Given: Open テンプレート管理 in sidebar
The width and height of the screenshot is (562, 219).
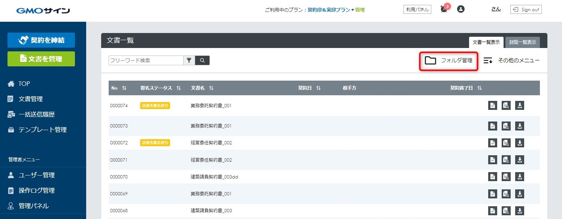Looking at the screenshot, I should pos(42,130).
